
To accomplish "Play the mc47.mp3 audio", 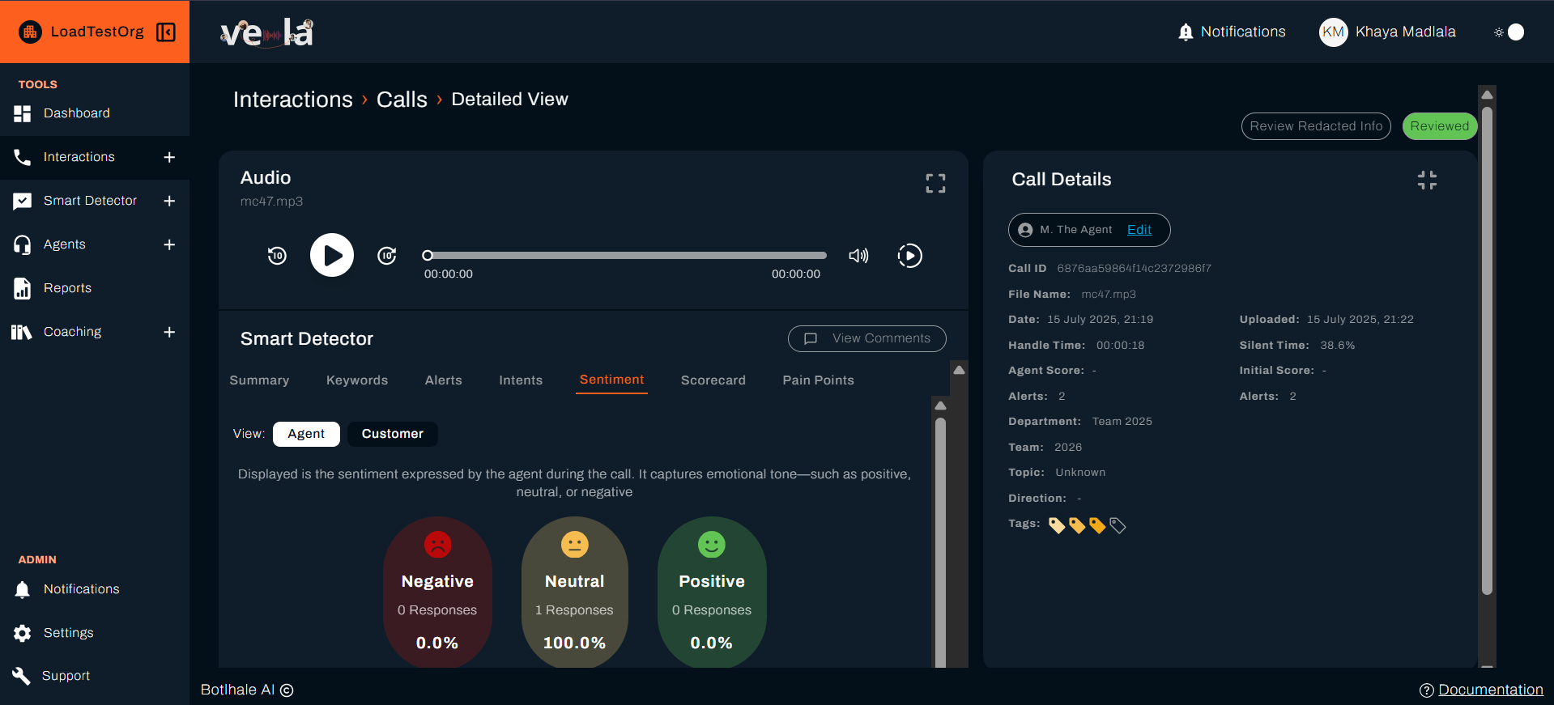I will click(x=332, y=256).
